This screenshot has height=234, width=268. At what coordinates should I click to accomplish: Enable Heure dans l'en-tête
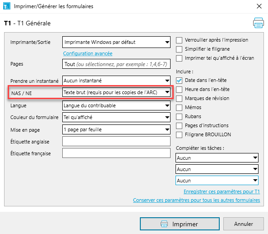coord(179,90)
